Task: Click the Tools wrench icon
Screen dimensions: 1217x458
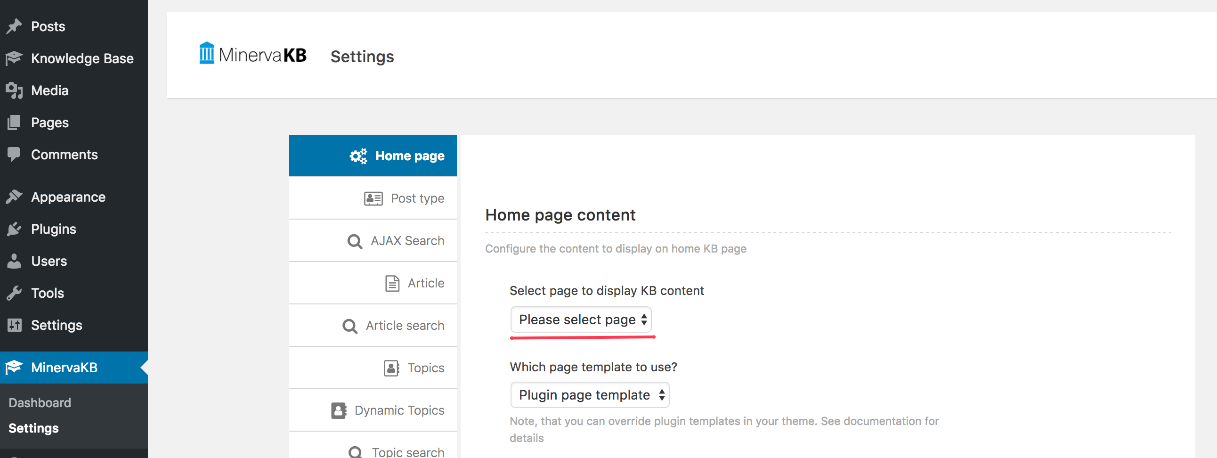Action: click(14, 293)
